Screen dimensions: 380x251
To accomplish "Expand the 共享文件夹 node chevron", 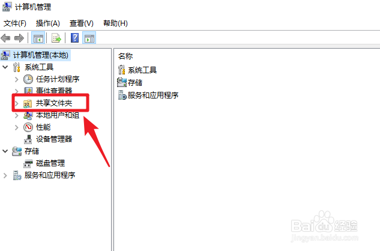I will click(x=16, y=103).
